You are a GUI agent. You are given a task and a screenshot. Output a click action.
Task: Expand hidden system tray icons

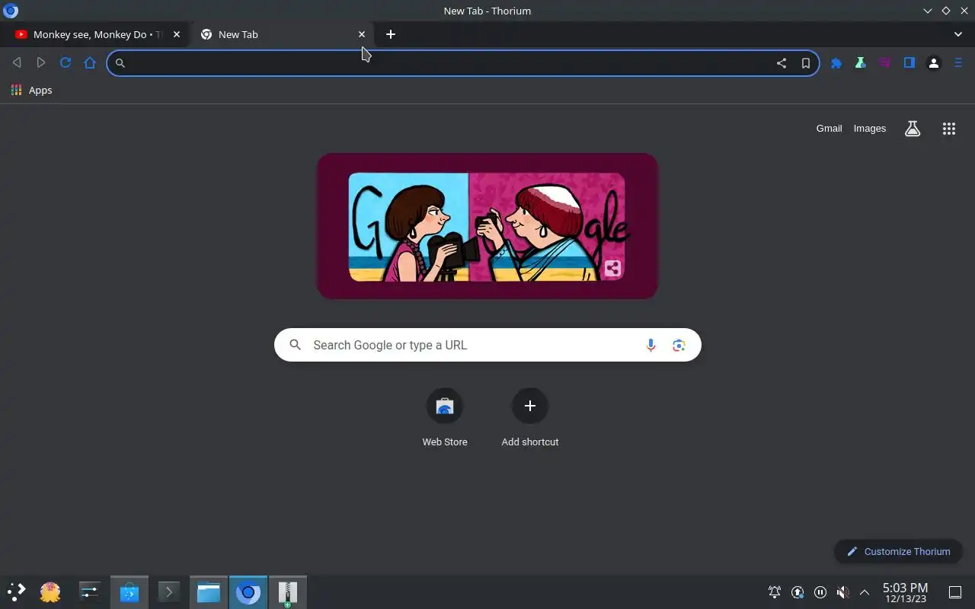tap(865, 592)
